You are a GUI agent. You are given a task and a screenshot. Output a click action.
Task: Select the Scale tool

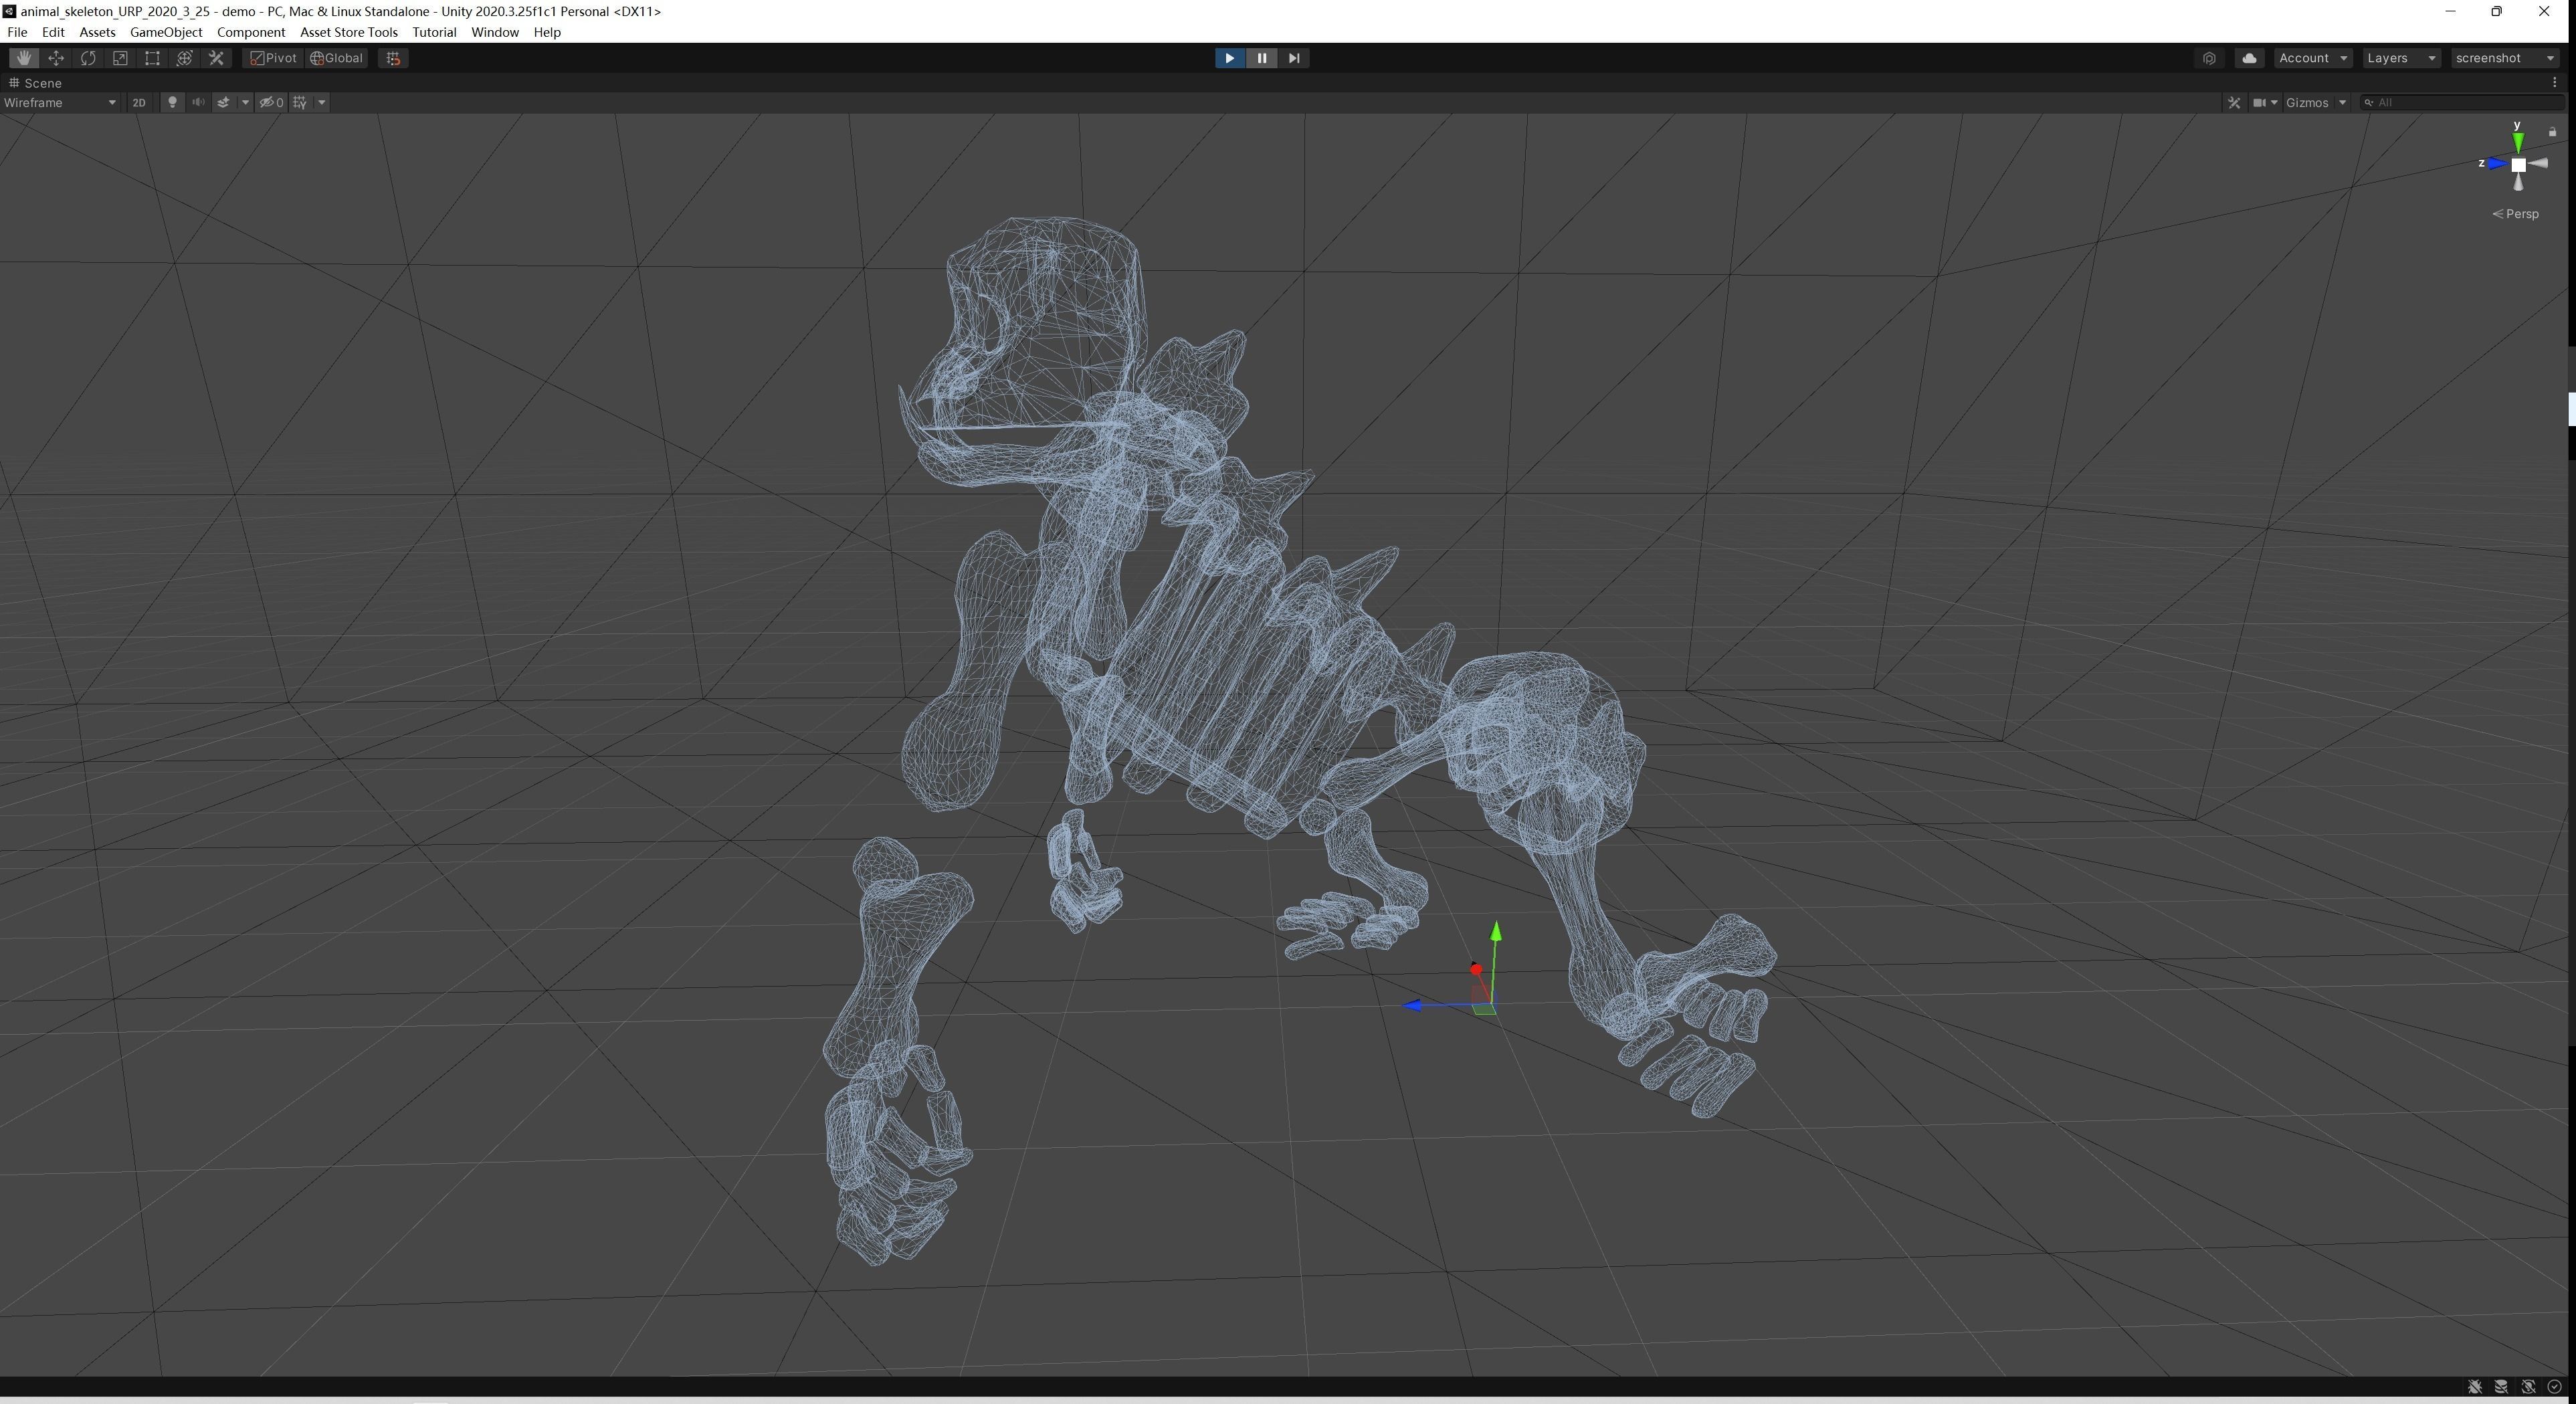(x=120, y=58)
